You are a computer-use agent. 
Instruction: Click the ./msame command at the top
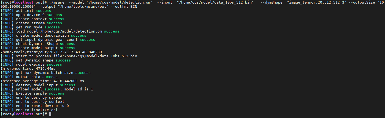point(57,2)
